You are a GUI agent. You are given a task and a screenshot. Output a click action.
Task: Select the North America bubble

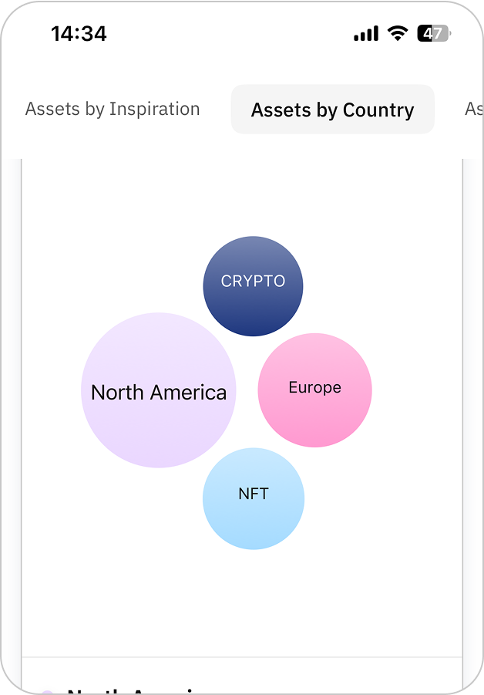pos(159,390)
